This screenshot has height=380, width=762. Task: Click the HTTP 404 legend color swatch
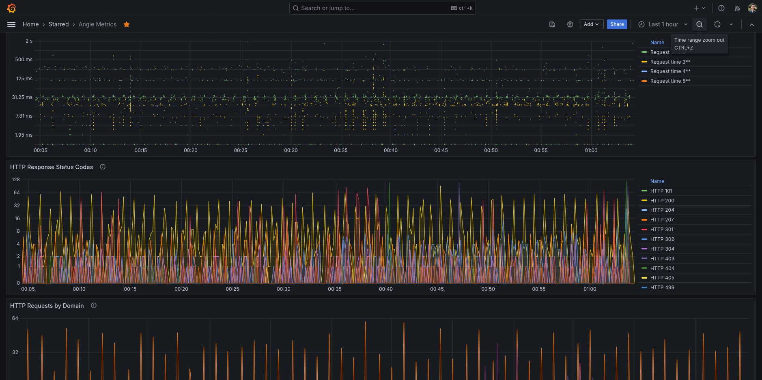(x=644, y=268)
